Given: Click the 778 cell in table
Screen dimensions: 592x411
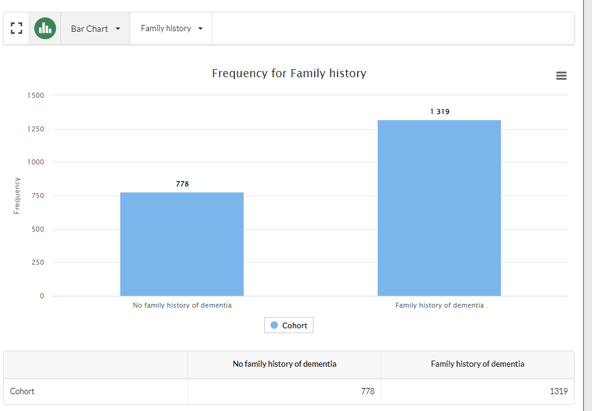Looking at the screenshot, I should (368, 392).
